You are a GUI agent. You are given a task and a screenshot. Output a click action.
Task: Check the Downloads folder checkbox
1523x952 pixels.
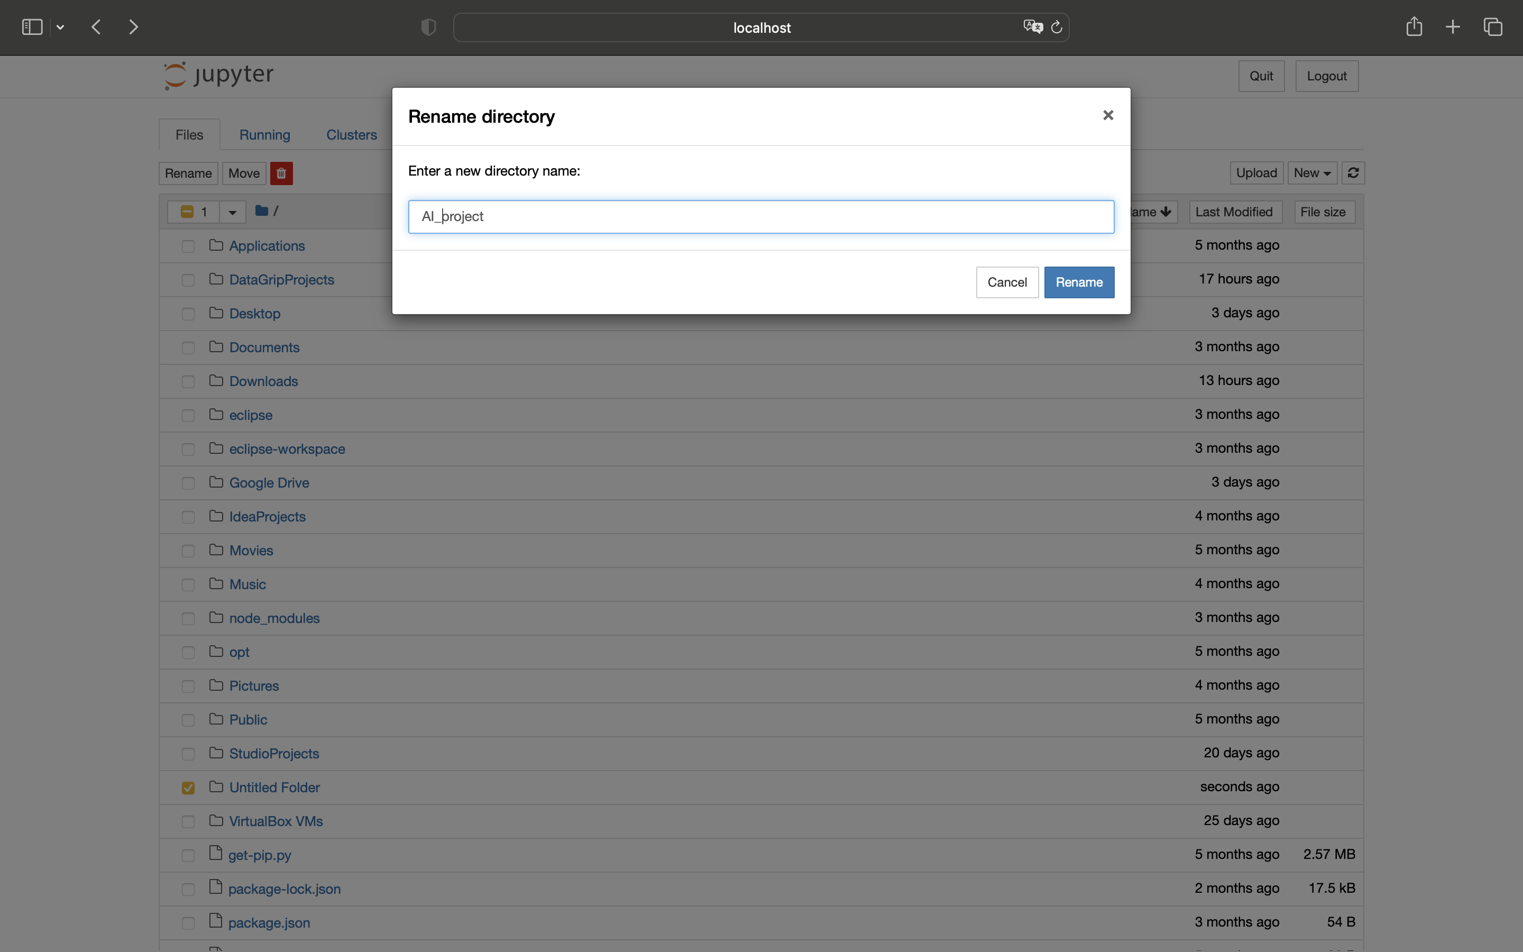pos(188,381)
